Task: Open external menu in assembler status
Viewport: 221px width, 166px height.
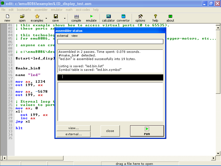Action: click(x=62, y=36)
